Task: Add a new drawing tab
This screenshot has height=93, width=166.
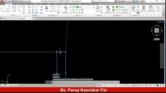Action: 34,19
